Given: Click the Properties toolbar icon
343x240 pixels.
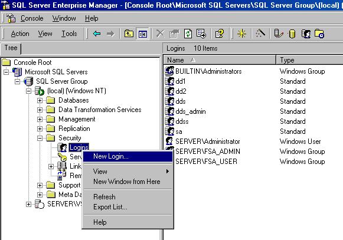Looking at the screenshot, I should pos(174,34).
